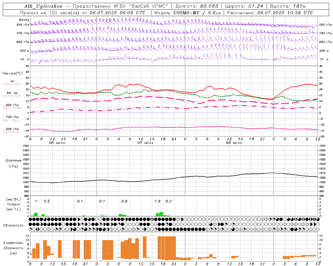Click the 'Модель COSMO-RU / 6.6км' model label
Image resolution: width=333 pixels, height=266 pixels.
tap(188, 13)
